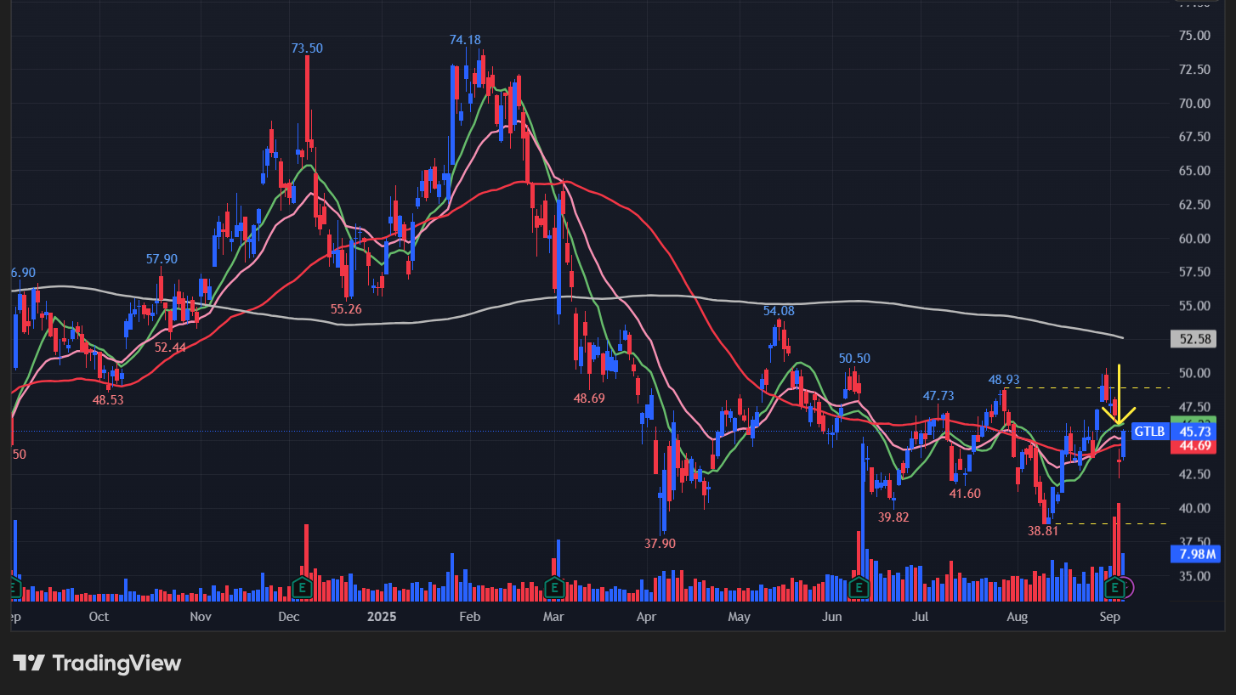The height and width of the screenshot is (695, 1236).
Task: Click 60.00 on the price scale
Action: pos(1195,239)
